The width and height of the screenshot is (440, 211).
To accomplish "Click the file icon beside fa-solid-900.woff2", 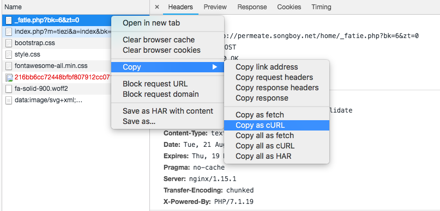I will point(9,89).
